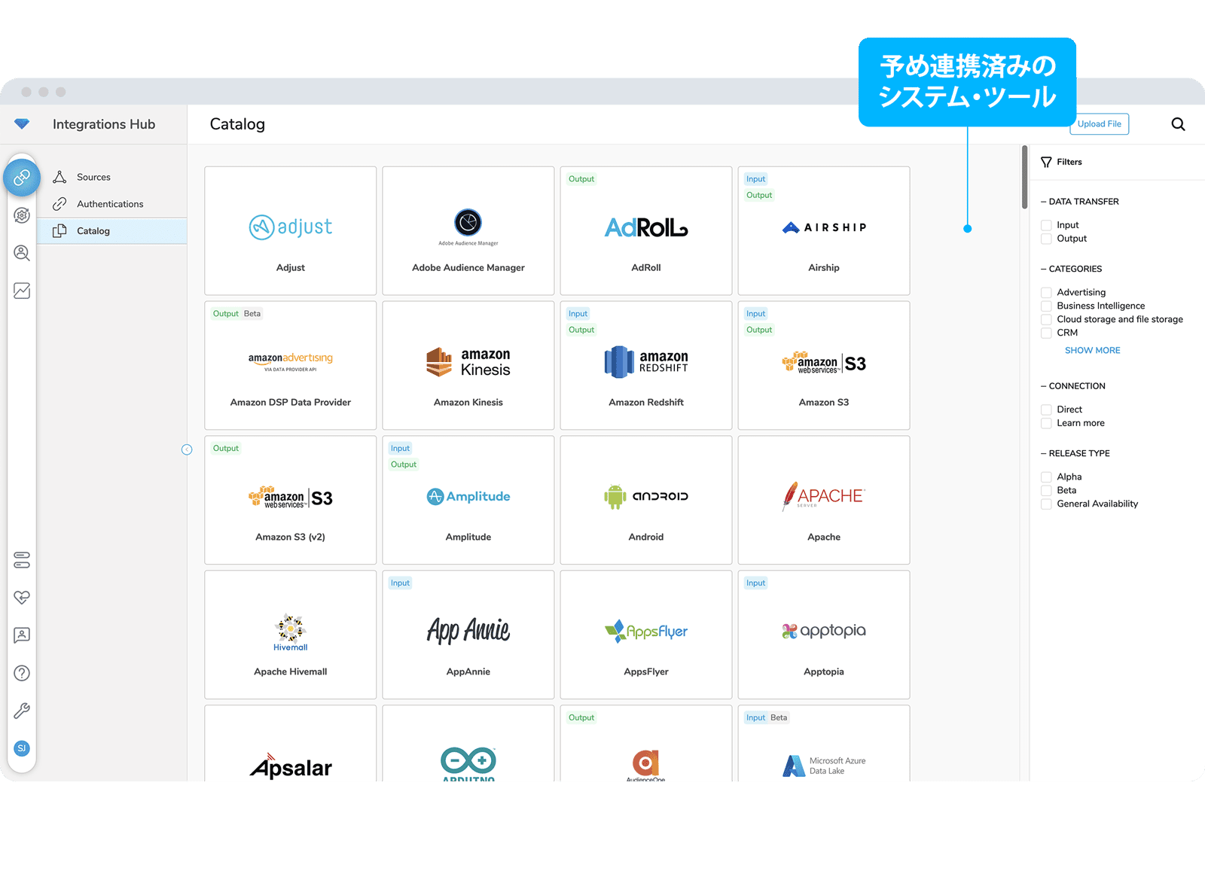Screen dimensions: 1205x886
Task: Open the analytics chart icon in left rail
Action: point(22,291)
